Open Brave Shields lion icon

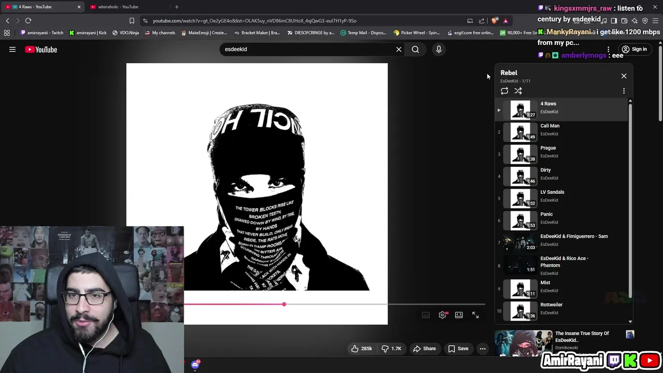pos(495,21)
